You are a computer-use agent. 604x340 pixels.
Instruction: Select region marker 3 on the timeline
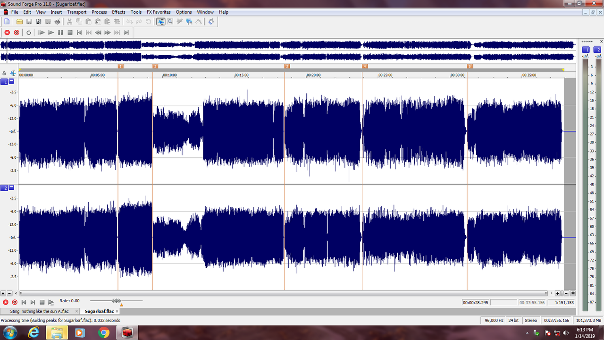(287, 66)
